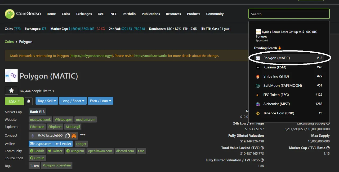Click the MetaMask fox icon

(74, 136)
